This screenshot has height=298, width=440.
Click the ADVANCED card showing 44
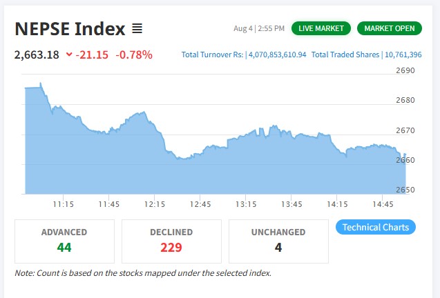coord(64,241)
